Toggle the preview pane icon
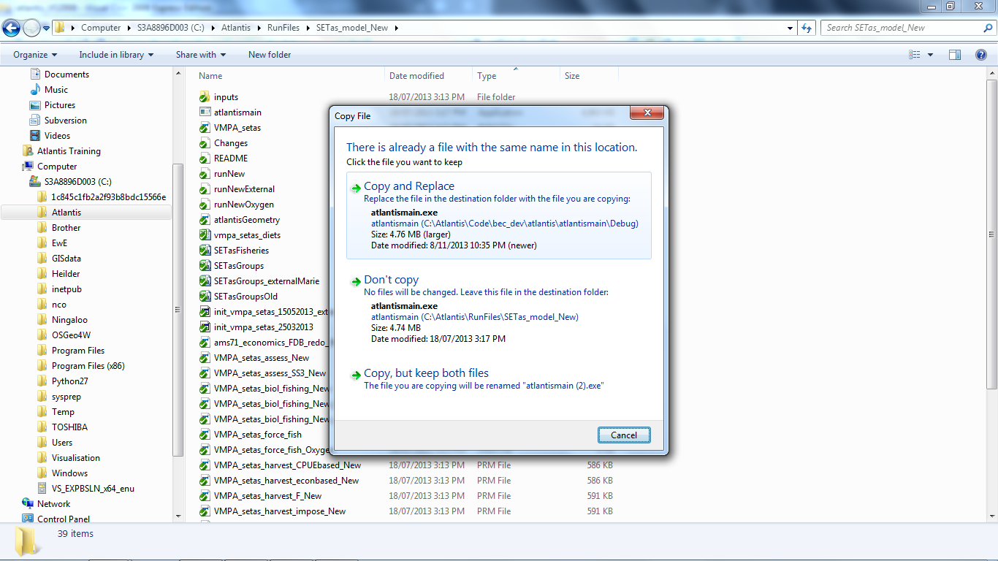The width and height of the screenshot is (998, 561). [954, 55]
